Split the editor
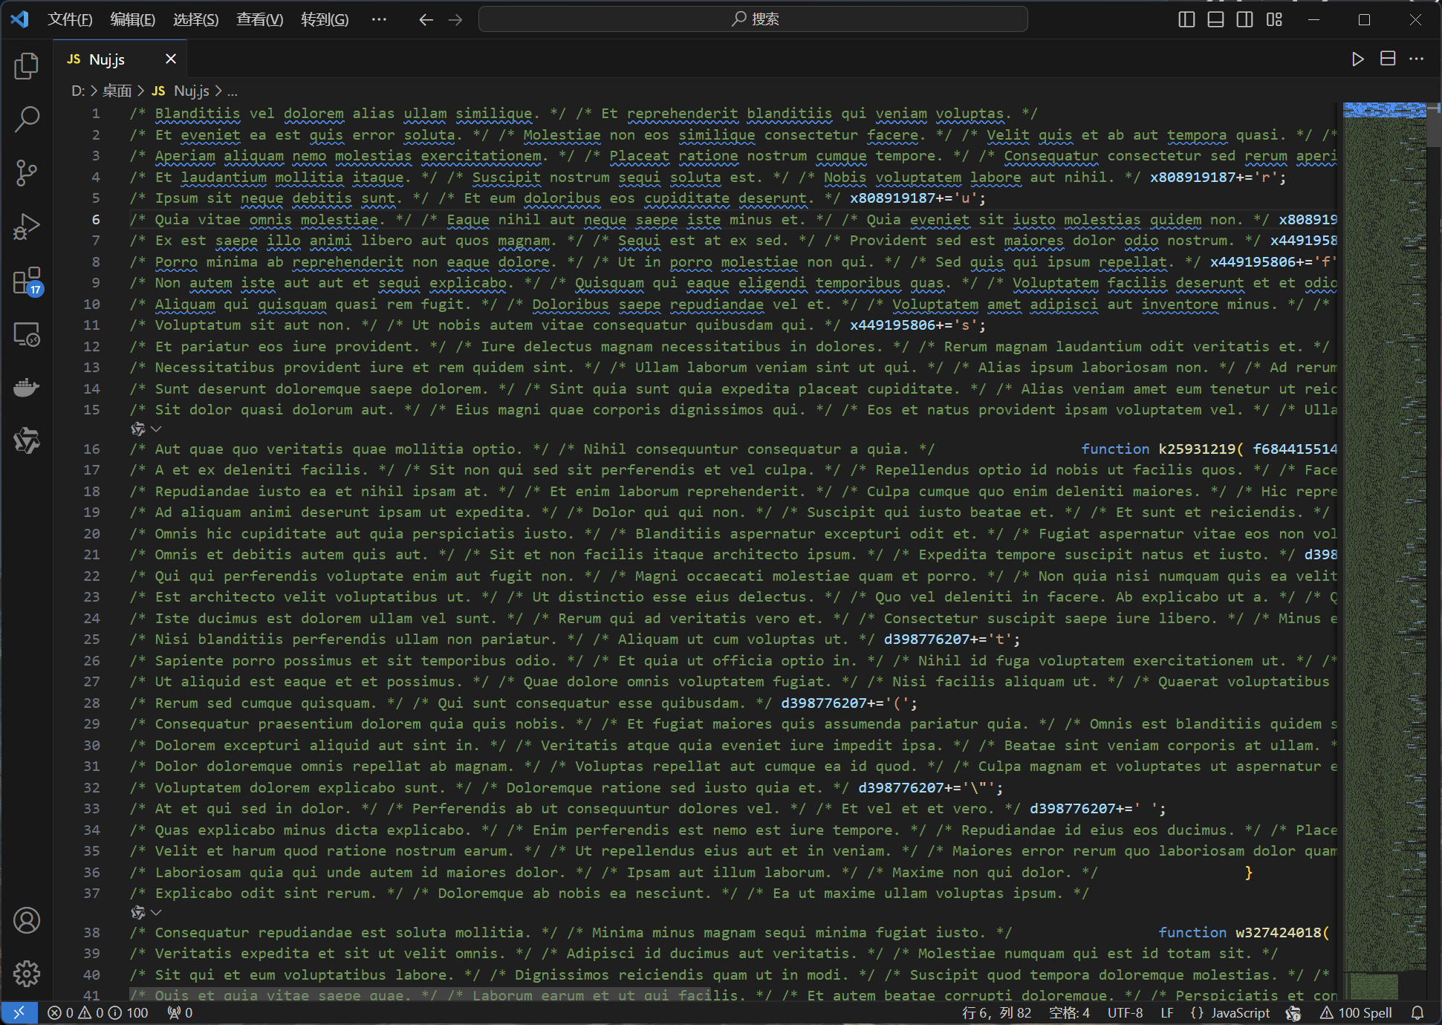This screenshot has width=1442, height=1025. click(x=1387, y=59)
